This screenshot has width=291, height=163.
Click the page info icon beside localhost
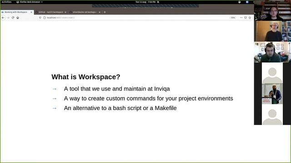click(x=45, y=18)
